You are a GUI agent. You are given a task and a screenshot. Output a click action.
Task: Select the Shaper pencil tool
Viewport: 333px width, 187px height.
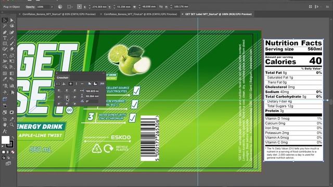click(5, 49)
